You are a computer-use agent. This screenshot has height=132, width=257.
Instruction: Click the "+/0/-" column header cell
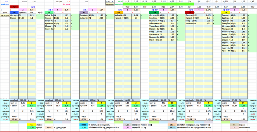click(x=40, y=12)
